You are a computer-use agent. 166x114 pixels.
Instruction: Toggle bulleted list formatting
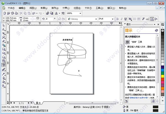coord(135,19)
